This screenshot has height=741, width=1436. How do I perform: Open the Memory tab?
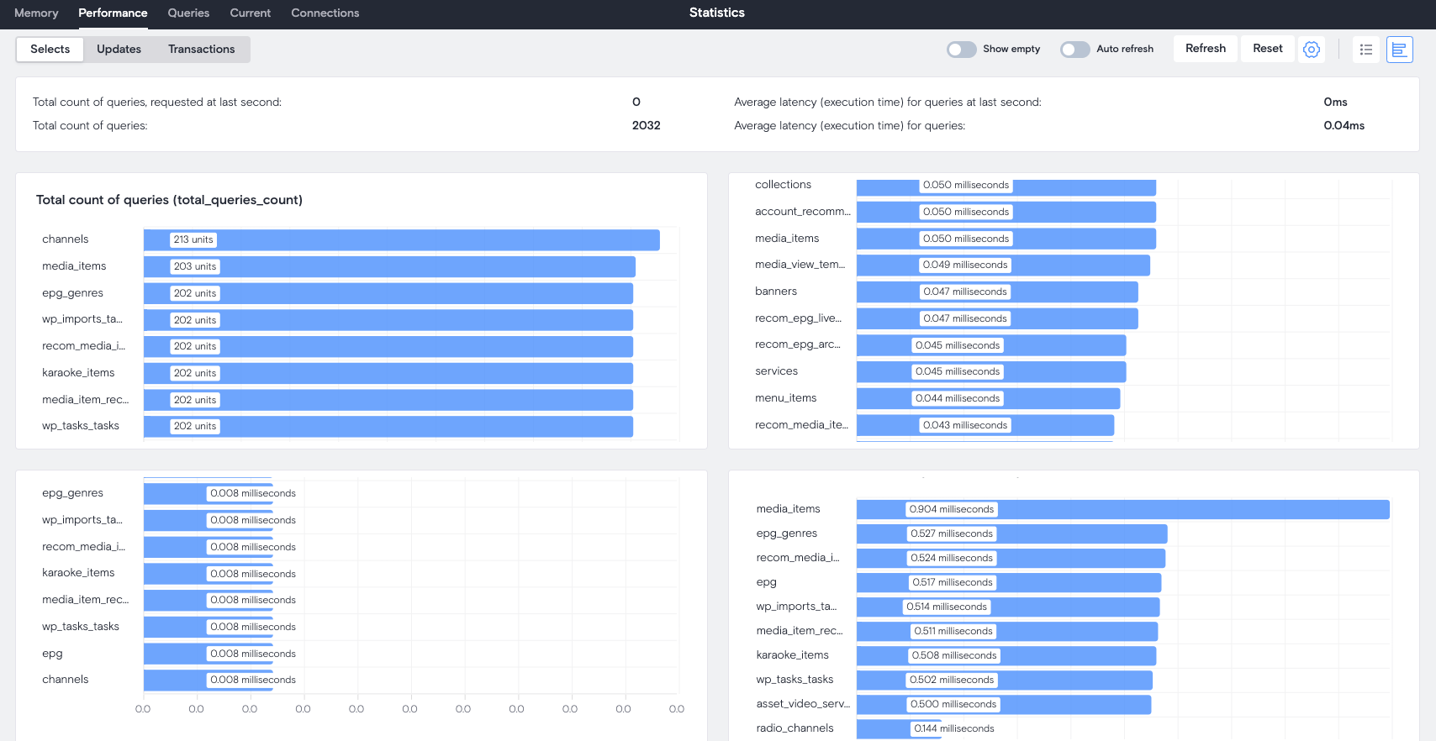pyautogui.click(x=36, y=13)
